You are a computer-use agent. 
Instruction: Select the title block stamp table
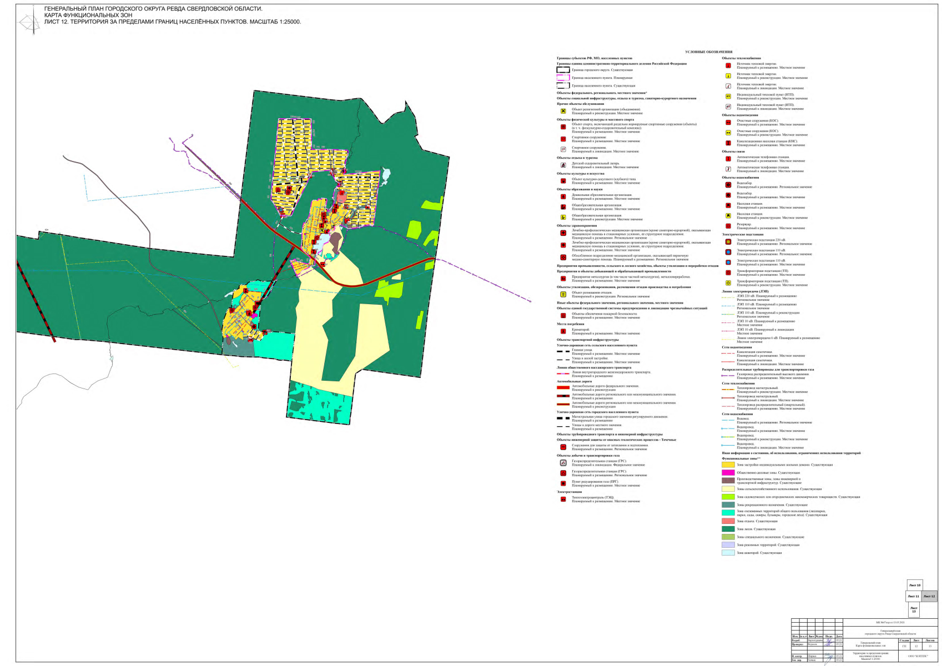click(864, 640)
